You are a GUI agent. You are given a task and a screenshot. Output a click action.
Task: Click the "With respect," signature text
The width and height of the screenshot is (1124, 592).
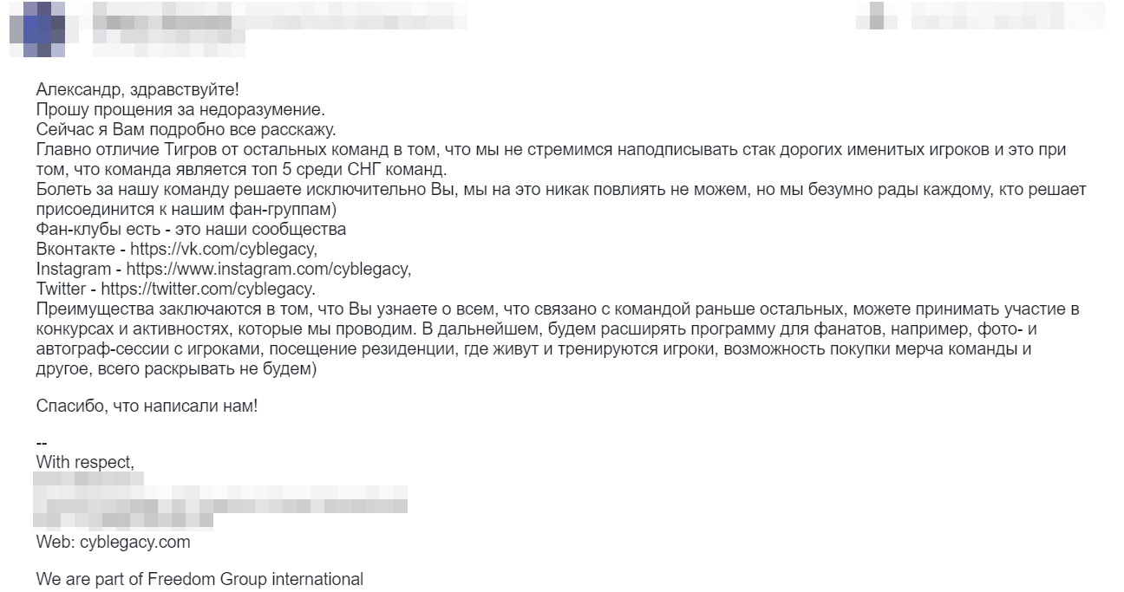(x=85, y=462)
